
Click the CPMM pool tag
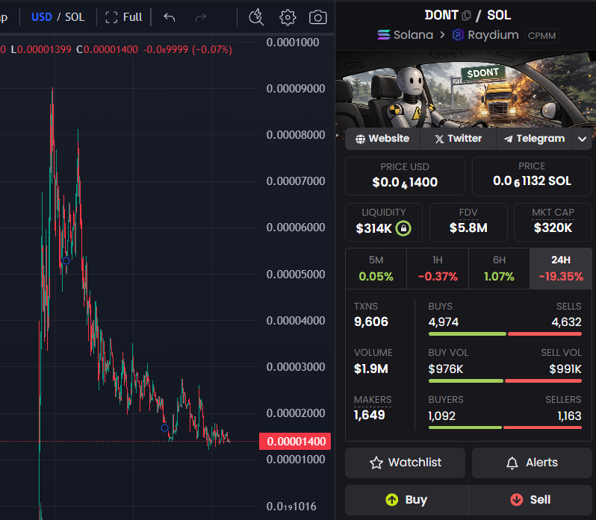541,36
